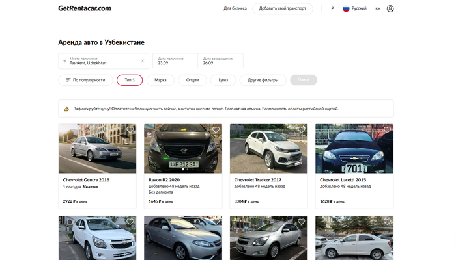Screen dimensions: 456x260
Task: Click the GetRentacar.com logo
Action: click(84, 8)
